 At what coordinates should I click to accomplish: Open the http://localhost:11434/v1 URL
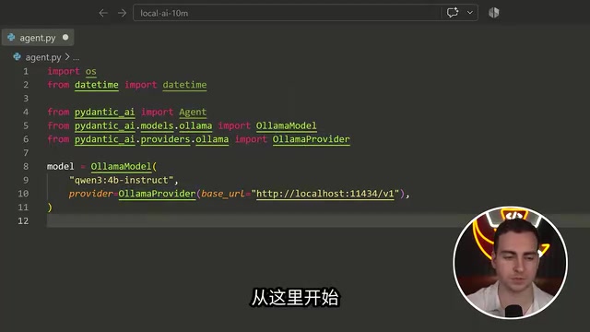325,194
